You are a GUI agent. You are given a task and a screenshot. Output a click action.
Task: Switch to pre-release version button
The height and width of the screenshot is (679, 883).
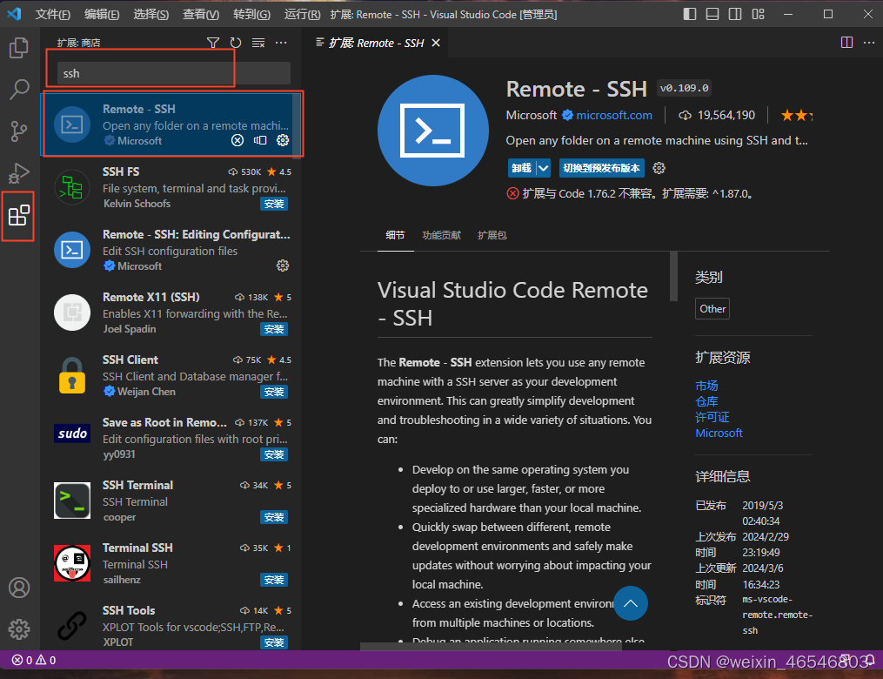click(601, 168)
